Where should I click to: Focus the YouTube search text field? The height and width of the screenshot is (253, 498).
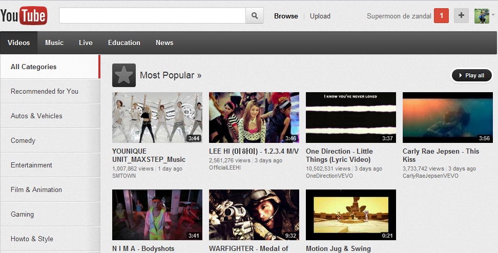point(153,15)
